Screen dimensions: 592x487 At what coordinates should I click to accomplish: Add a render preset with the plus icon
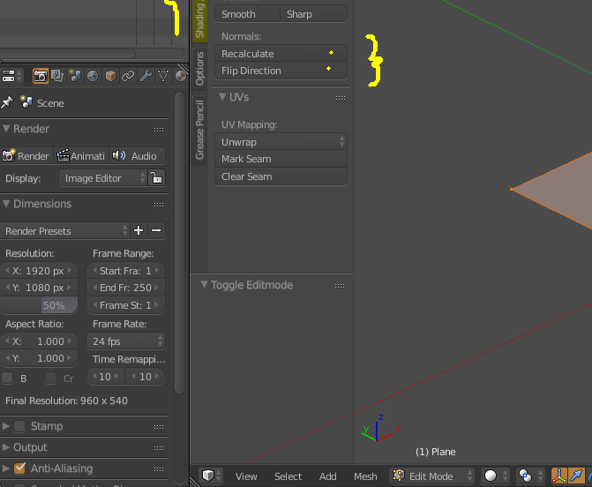139,230
